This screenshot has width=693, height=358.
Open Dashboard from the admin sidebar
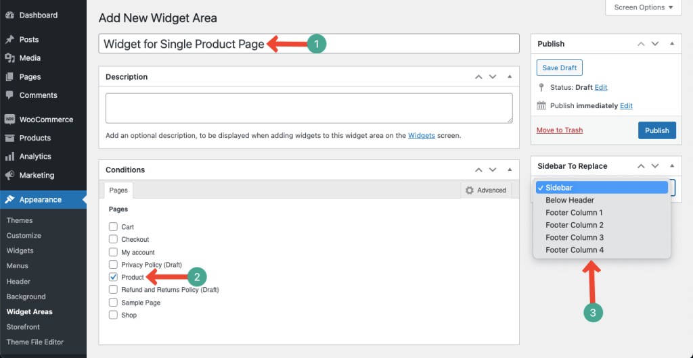(38, 15)
